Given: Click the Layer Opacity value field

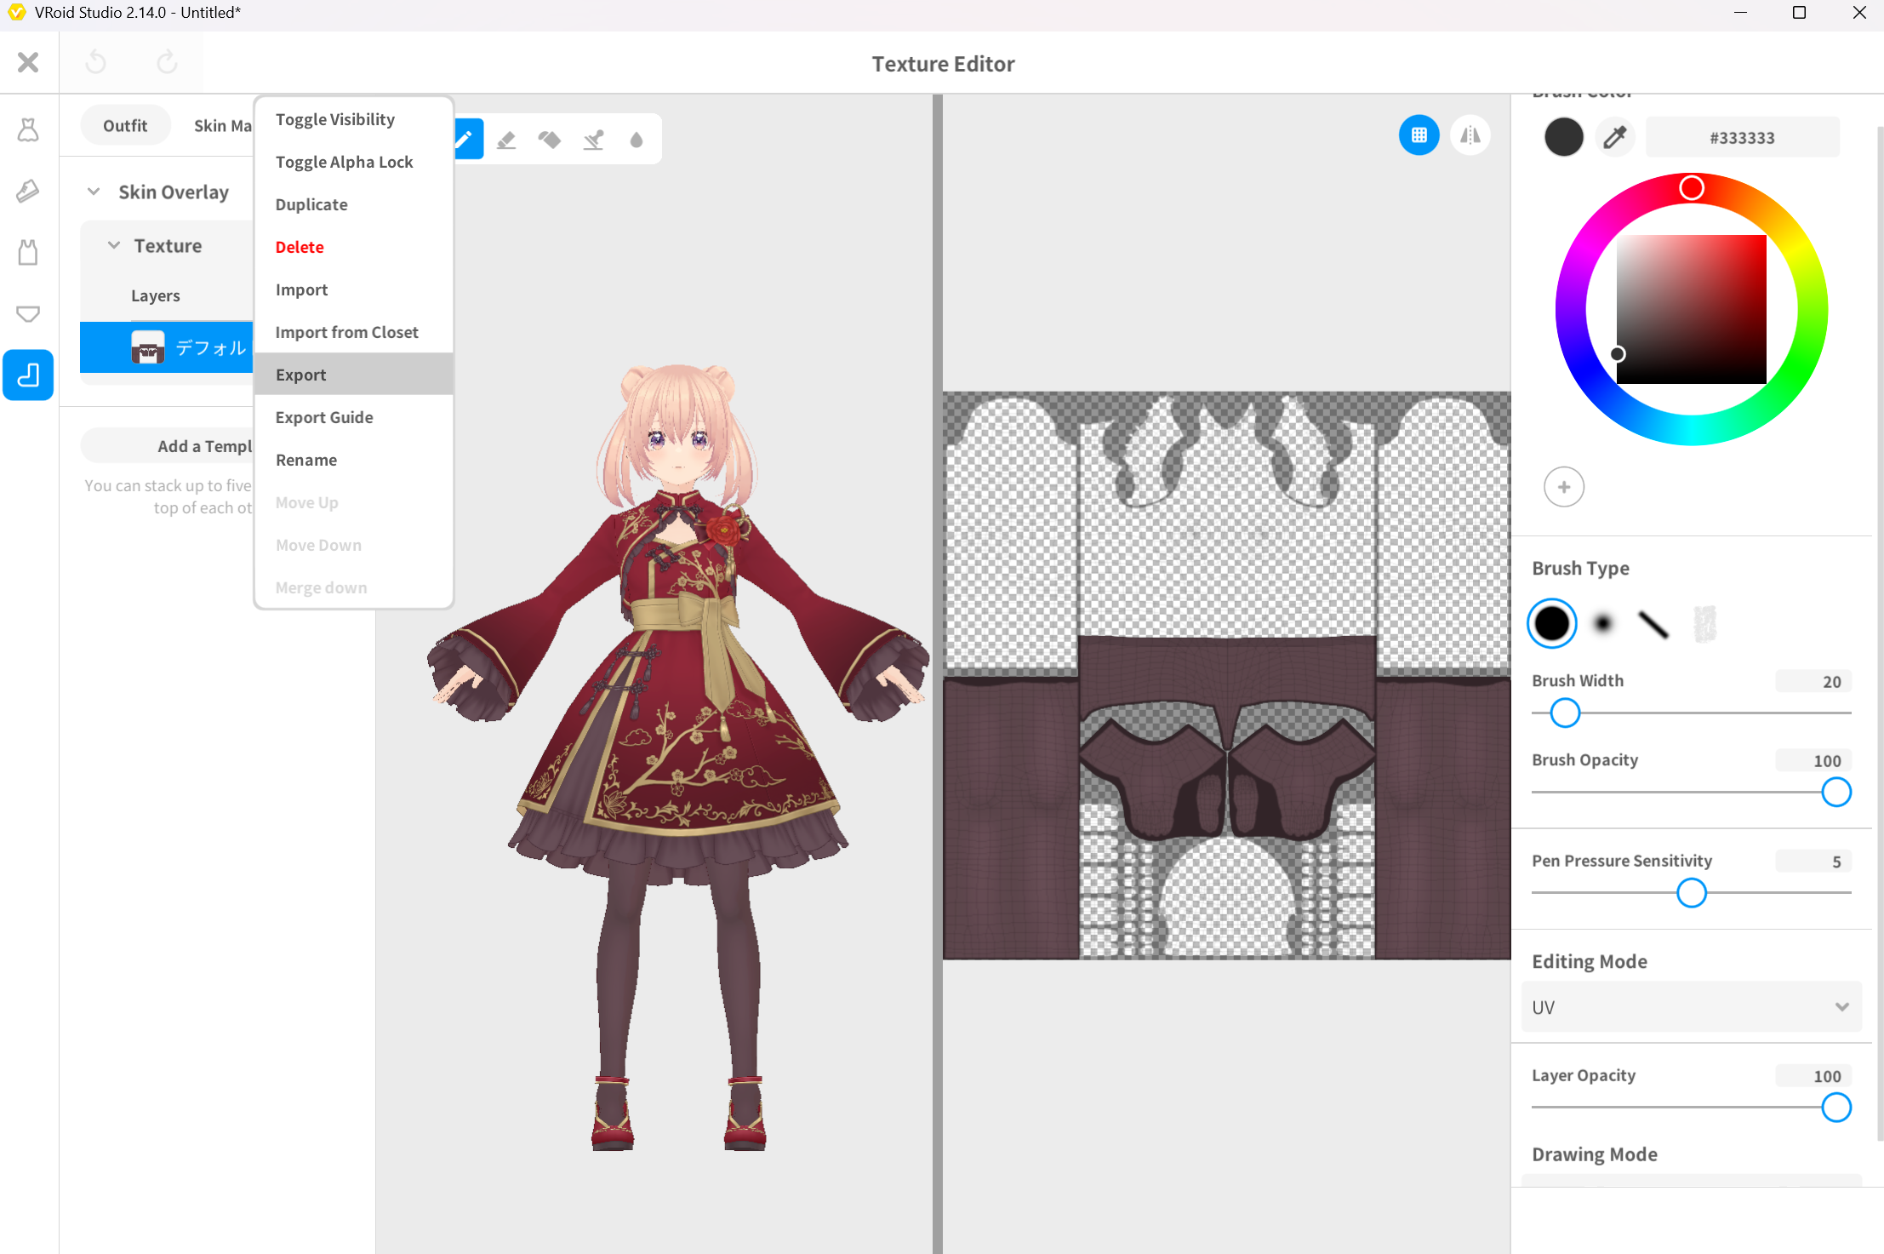Looking at the screenshot, I should click(x=1813, y=1076).
